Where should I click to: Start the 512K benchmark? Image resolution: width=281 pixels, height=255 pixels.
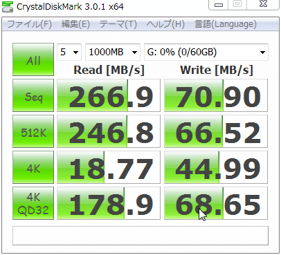pos(33,131)
